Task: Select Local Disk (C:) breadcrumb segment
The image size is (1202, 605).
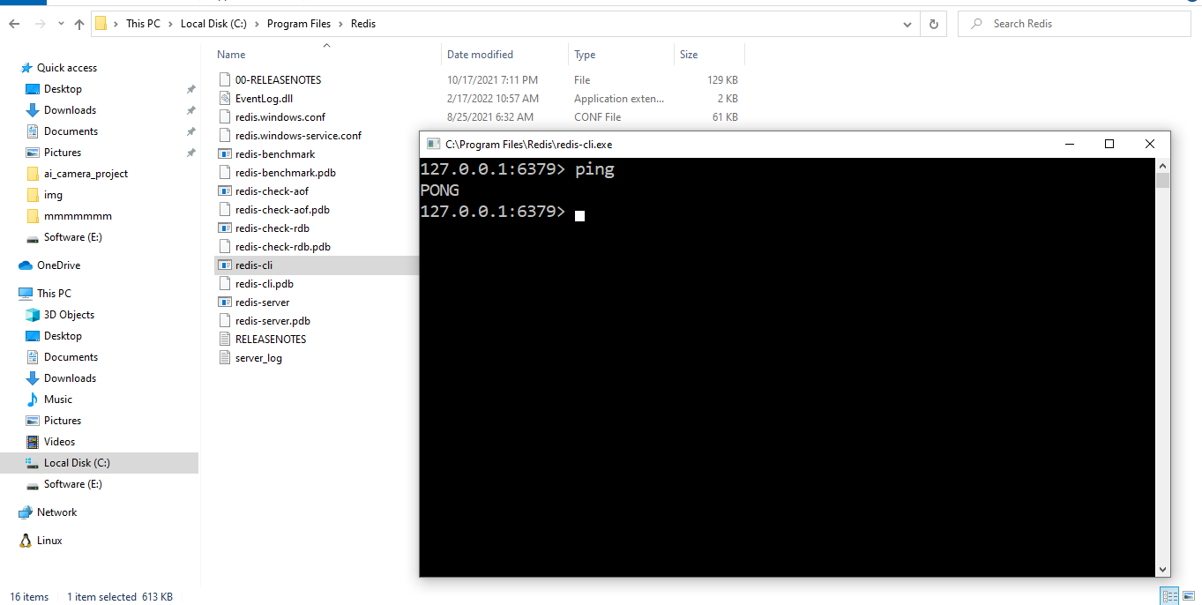Action: click(213, 24)
